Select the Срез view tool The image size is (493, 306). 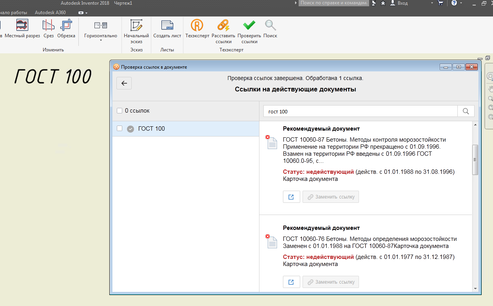pyautogui.click(x=49, y=26)
